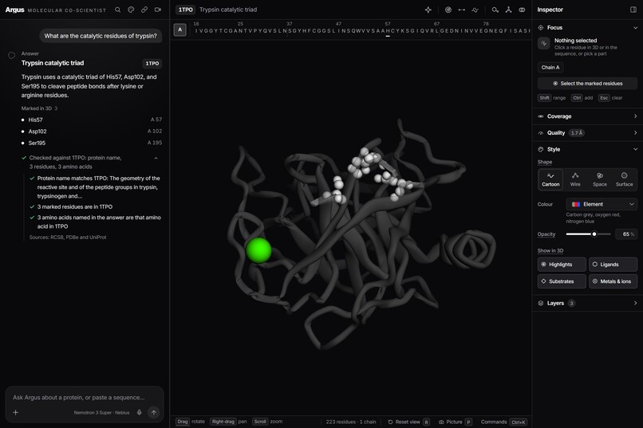Toggle Ligands in Show in 3D
The height and width of the screenshot is (428, 643).
tap(613, 265)
